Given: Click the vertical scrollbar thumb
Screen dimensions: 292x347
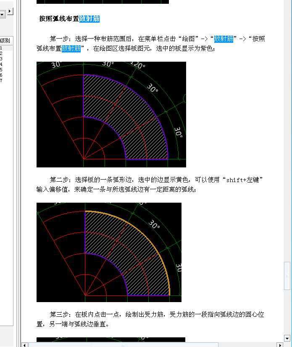Looking at the screenshot, I should tap(287, 276).
